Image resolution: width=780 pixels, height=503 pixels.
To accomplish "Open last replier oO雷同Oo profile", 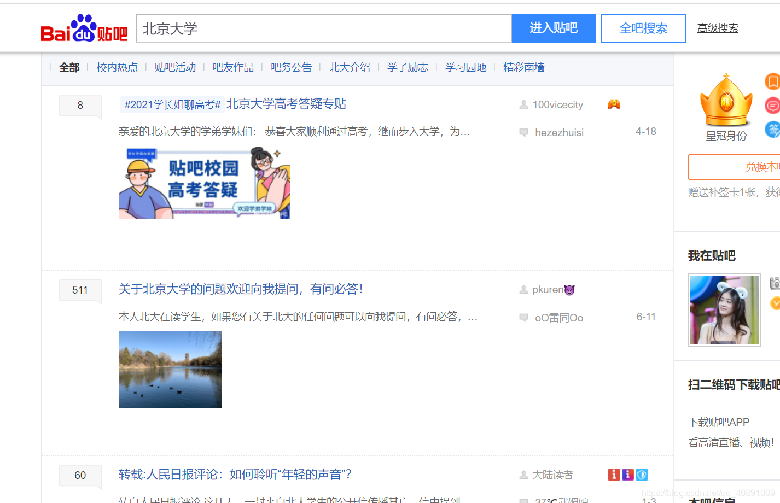I will (x=559, y=318).
